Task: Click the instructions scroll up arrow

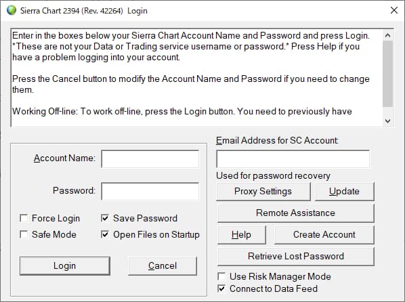Action: tap(387, 35)
